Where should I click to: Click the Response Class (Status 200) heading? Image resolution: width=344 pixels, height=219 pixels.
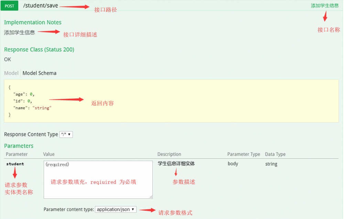pos(39,49)
